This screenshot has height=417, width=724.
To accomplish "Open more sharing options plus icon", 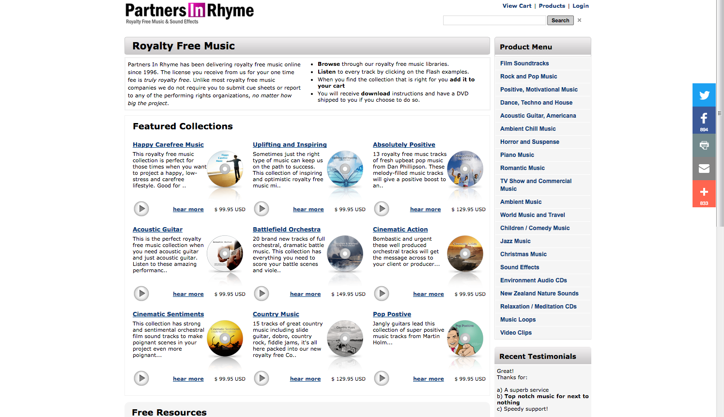I will [x=704, y=194].
